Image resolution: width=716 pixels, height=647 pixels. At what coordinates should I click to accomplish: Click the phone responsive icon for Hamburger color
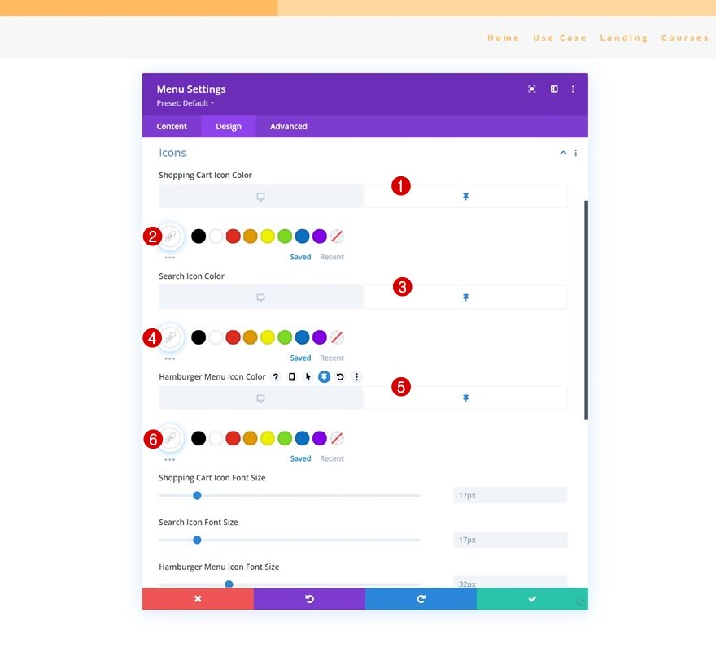[292, 377]
